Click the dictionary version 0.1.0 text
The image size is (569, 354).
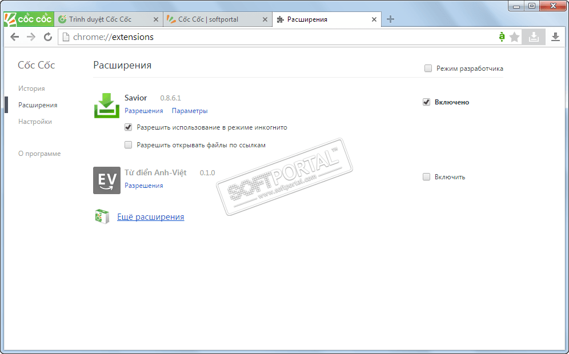[x=207, y=173]
